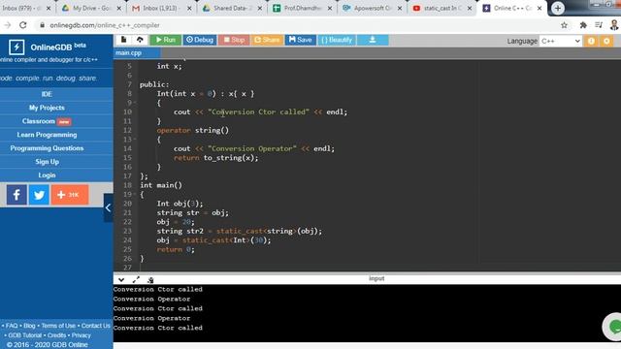Open Learn Programming in the sidebar
This screenshot has height=349, width=621.
point(47,135)
